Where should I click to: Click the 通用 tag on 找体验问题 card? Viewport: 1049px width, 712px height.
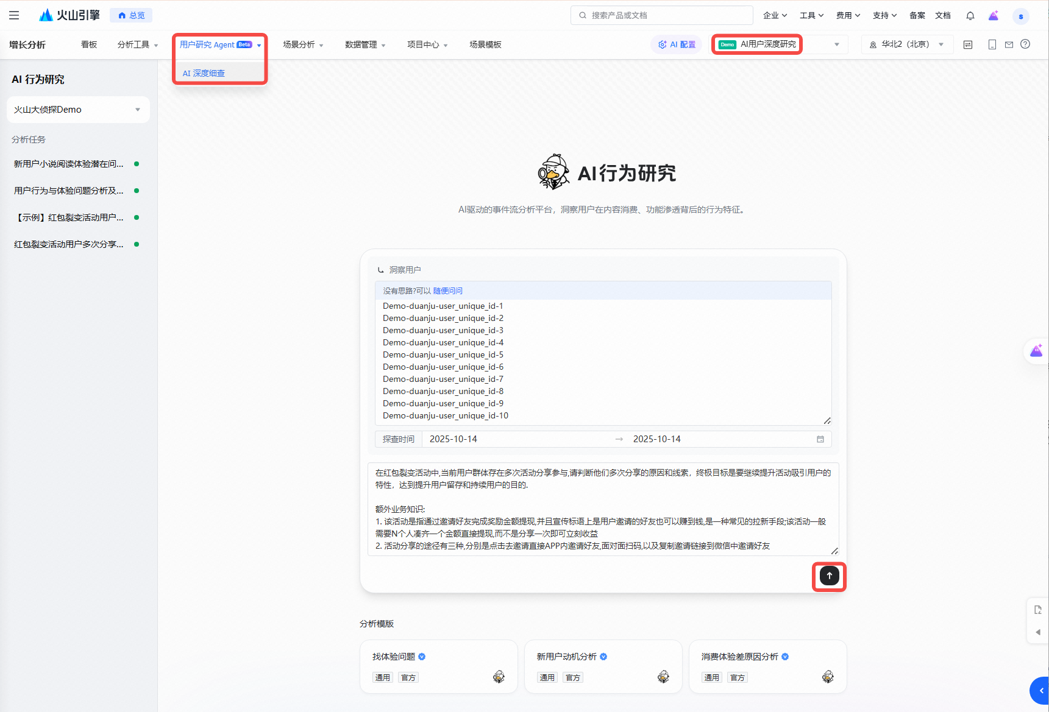383,677
